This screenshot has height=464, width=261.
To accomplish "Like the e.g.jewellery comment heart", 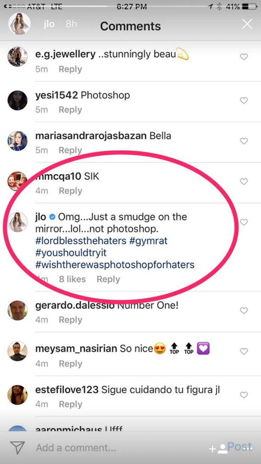I will click(x=244, y=57).
